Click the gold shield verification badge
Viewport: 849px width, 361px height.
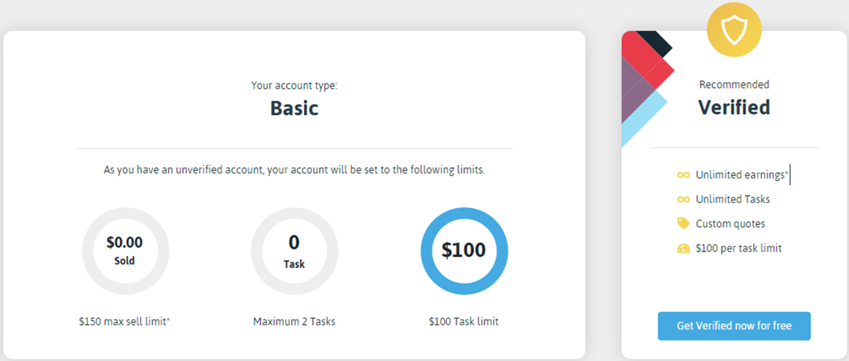(x=734, y=29)
